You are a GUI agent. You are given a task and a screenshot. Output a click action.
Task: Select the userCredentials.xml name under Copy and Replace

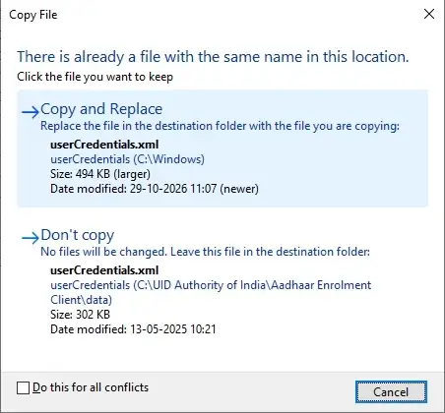[104, 145]
